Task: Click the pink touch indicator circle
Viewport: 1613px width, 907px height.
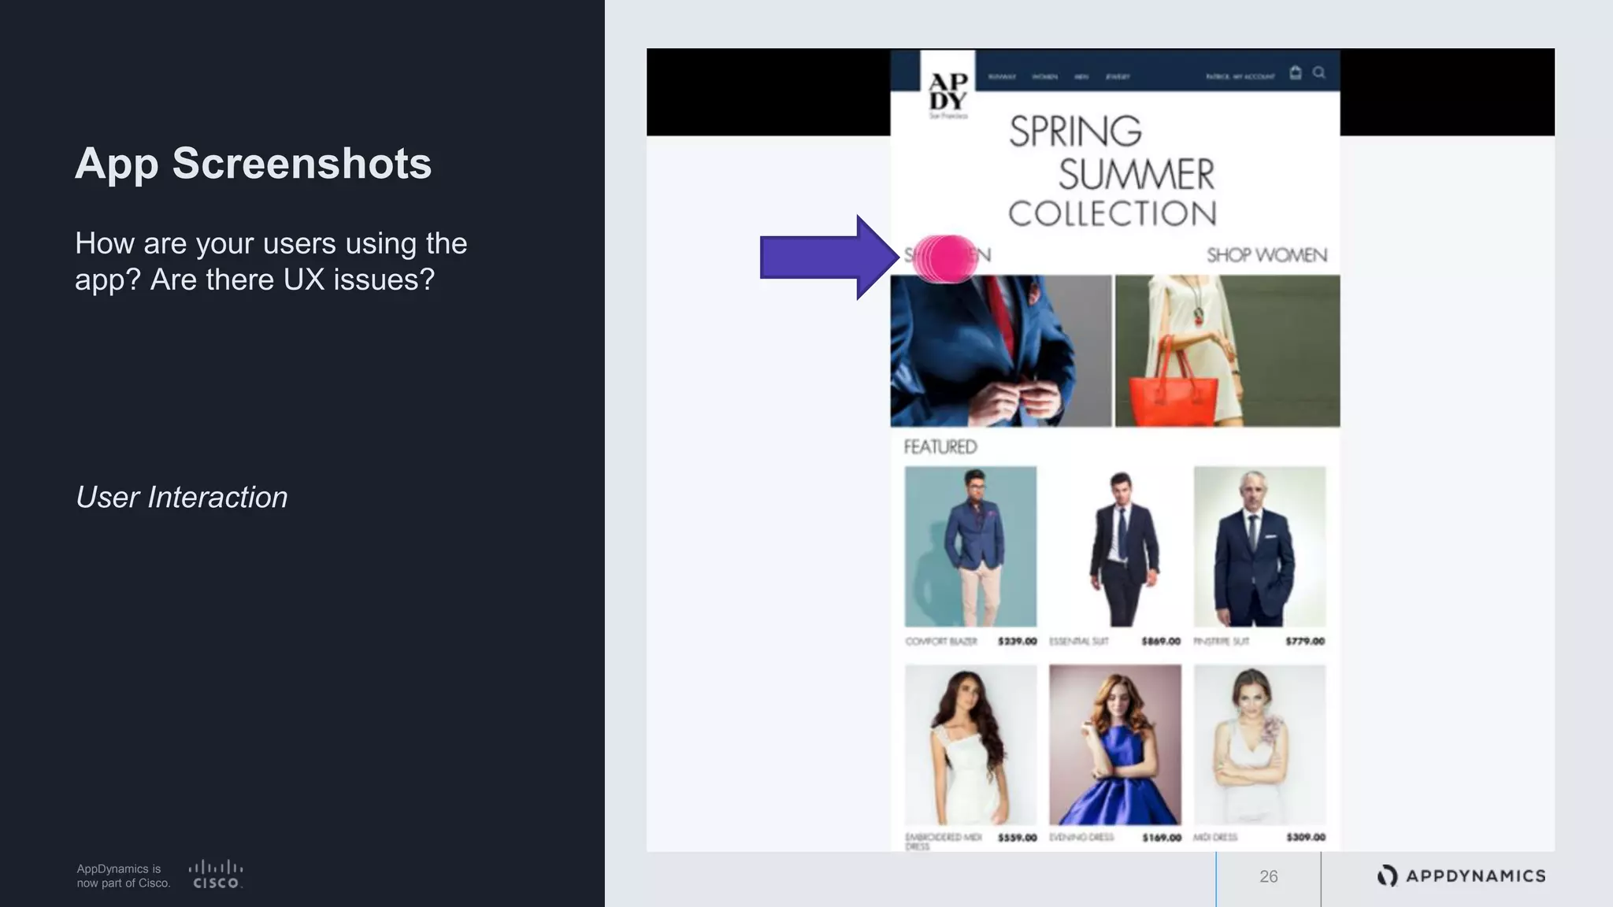Action: pyautogui.click(x=945, y=258)
